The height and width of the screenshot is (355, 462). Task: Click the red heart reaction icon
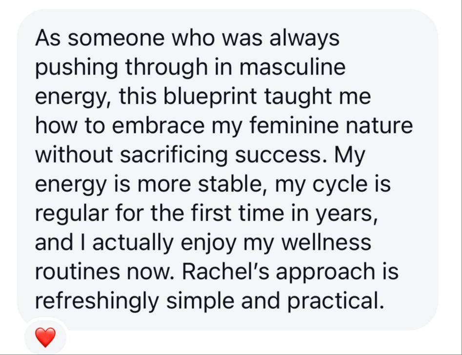(x=45, y=337)
